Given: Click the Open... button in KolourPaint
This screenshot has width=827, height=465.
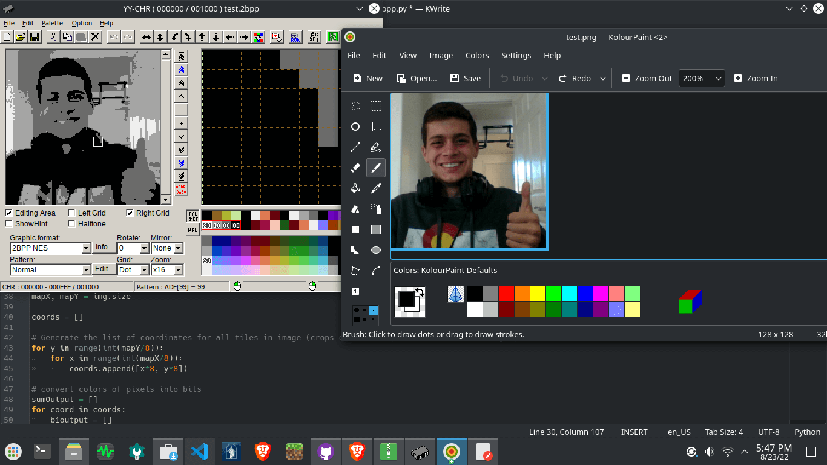Looking at the screenshot, I should (x=417, y=78).
